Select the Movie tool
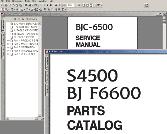Image resolution: width=167 pixels, height=134 pixels. (45, 9)
